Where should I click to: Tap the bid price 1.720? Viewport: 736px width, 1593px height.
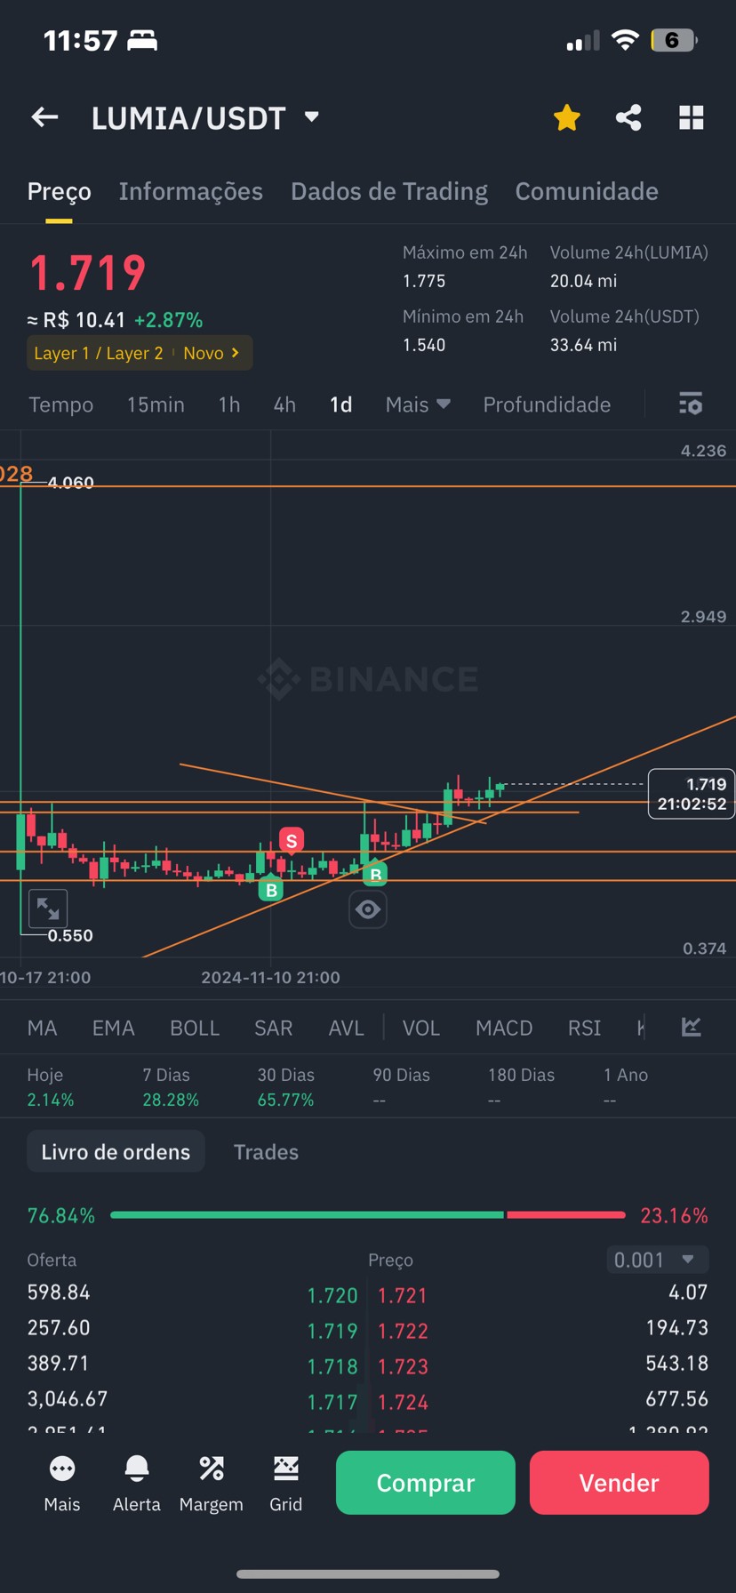tap(332, 1295)
